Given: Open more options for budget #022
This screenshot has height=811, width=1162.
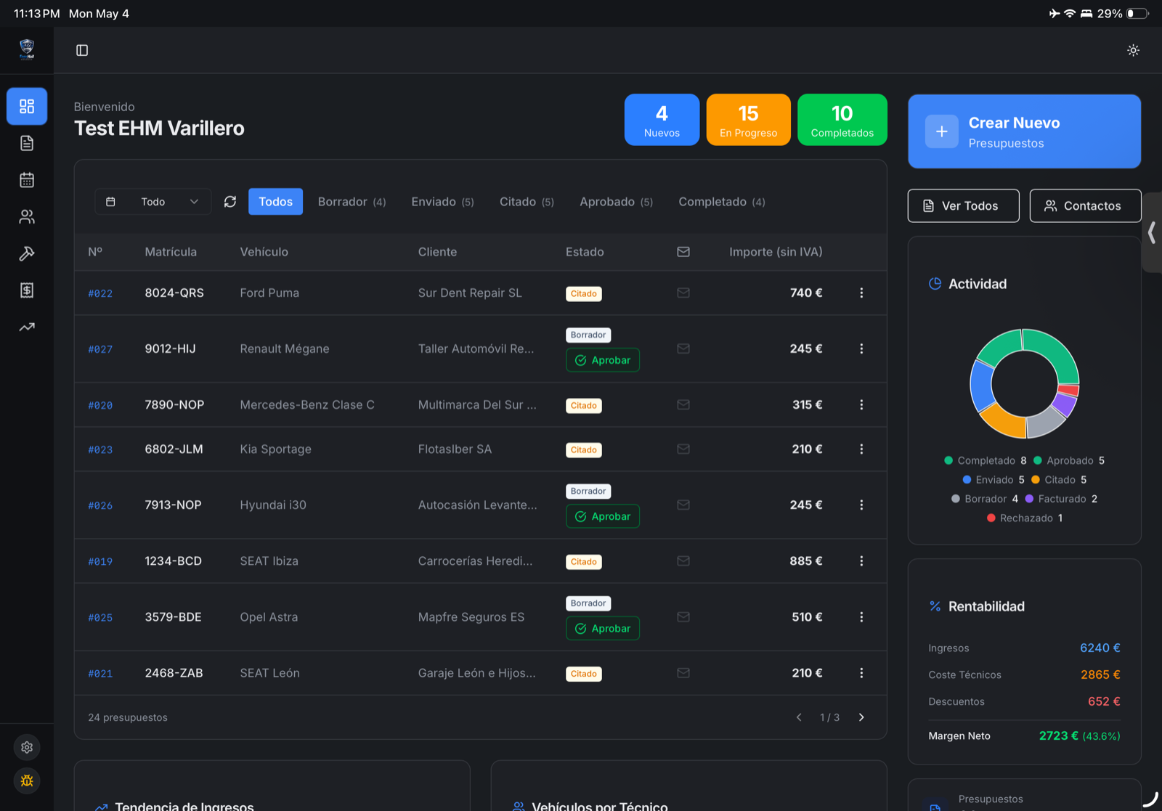Looking at the screenshot, I should 861,293.
